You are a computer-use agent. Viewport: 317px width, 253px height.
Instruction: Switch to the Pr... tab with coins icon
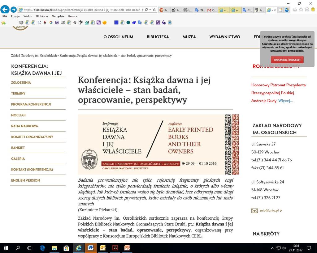point(176,10)
